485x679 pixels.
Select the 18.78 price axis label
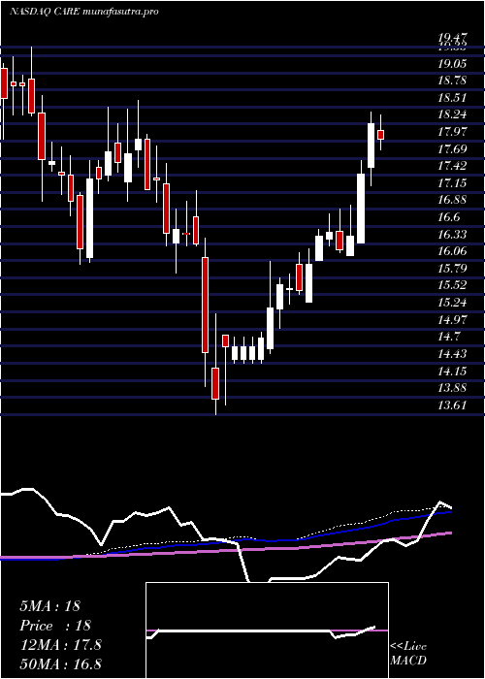click(x=452, y=81)
